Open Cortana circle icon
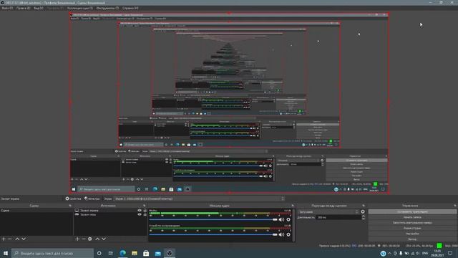 click(99, 253)
